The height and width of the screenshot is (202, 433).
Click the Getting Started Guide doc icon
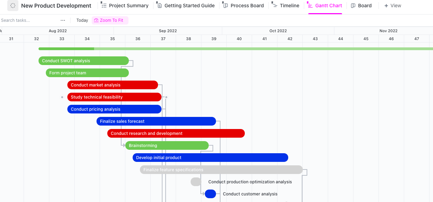[x=160, y=6]
